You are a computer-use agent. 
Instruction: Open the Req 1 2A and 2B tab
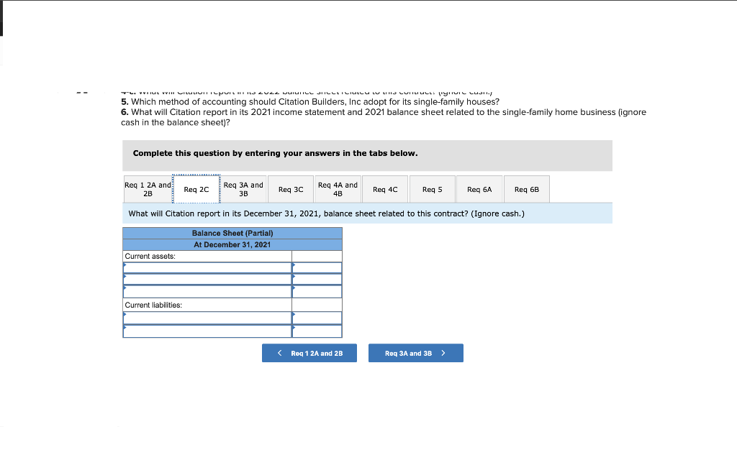pos(148,189)
